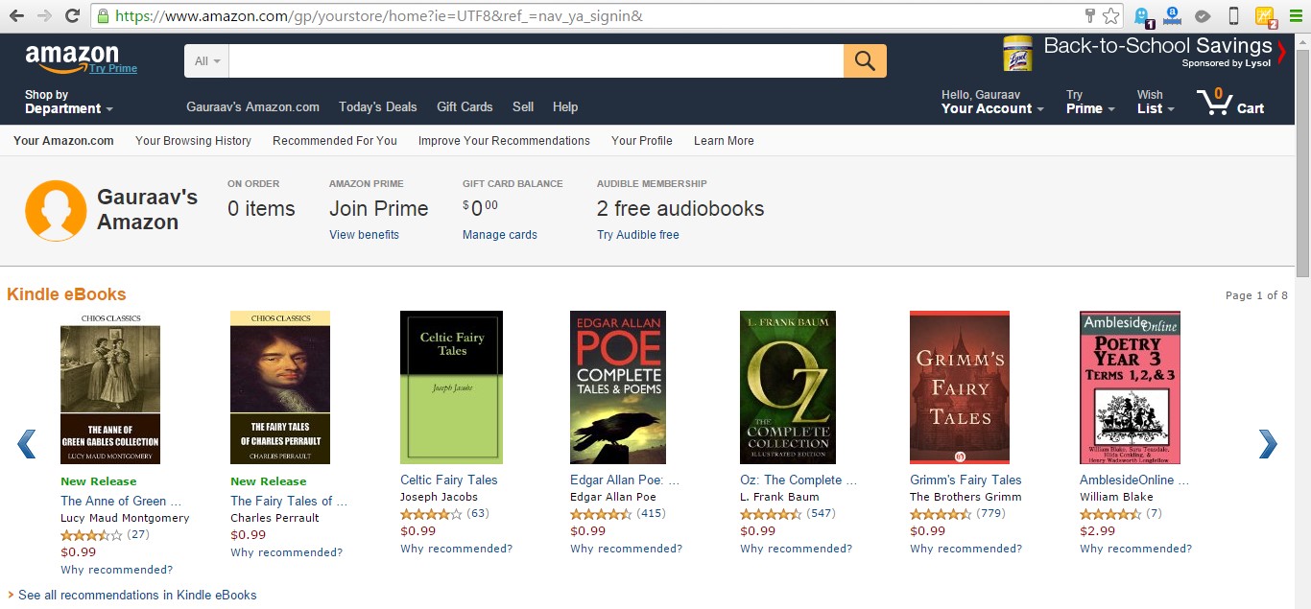This screenshot has height=609, width=1311.
Task: Click the saved-password key icon in address bar
Action: [1089, 16]
